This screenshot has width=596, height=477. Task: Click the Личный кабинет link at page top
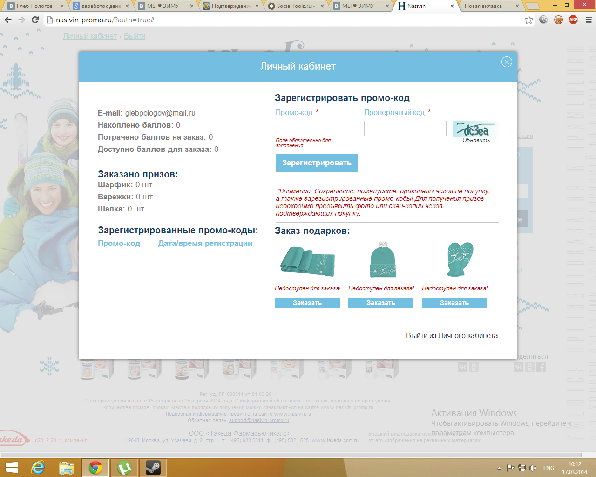pos(90,36)
